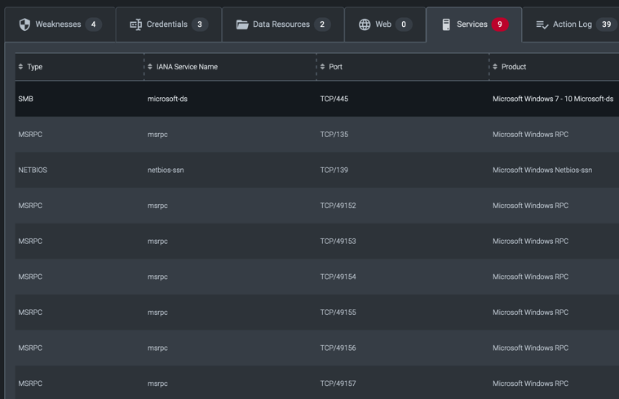
Task: Click the TCP/49152 port cell
Action: tap(338, 206)
